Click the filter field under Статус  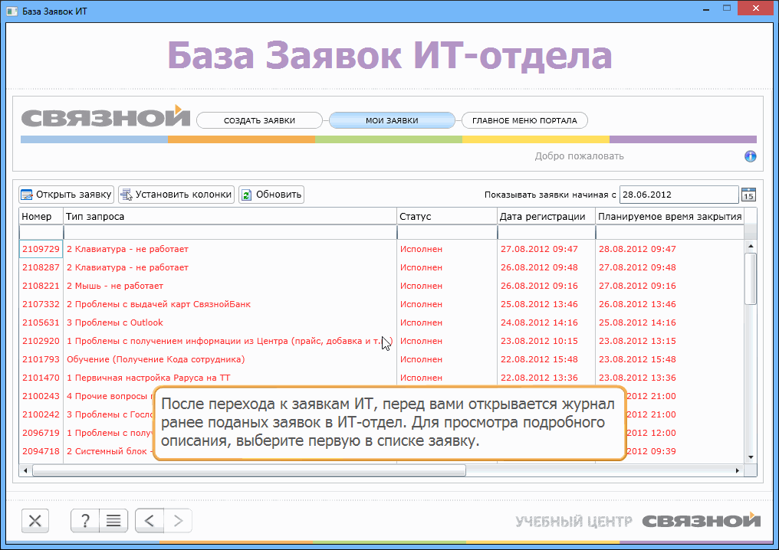point(447,232)
